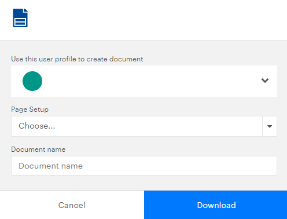The height and width of the screenshot is (219, 287).
Task: Click the blue document icon at top
Action: (20, 18)
